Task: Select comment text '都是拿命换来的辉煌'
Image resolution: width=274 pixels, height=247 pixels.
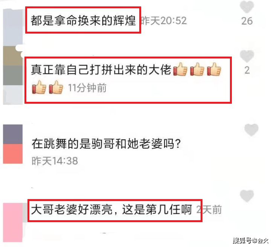Action: [x=83, y=20]
